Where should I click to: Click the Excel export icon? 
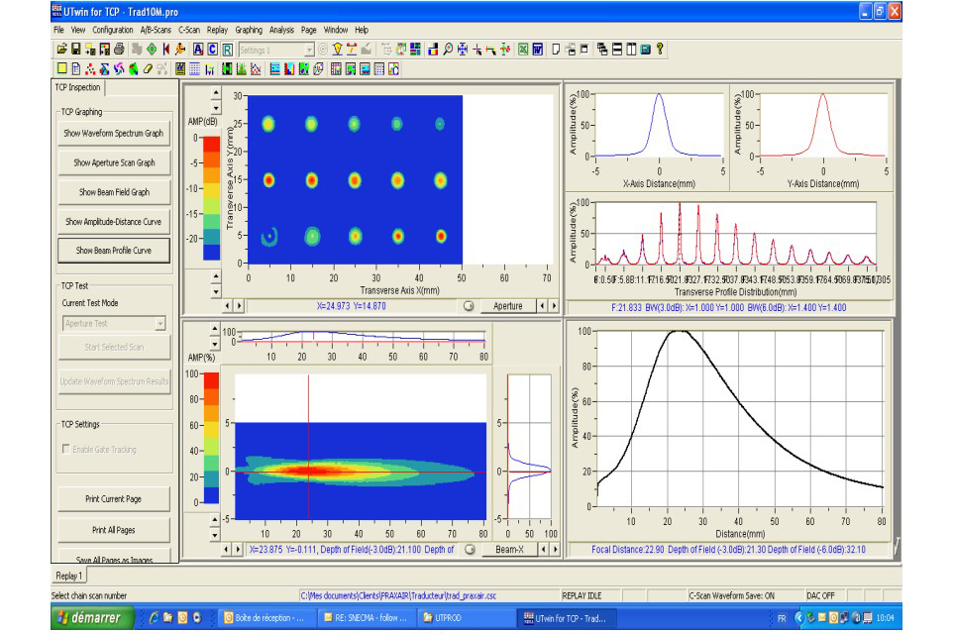coord(522,49)
